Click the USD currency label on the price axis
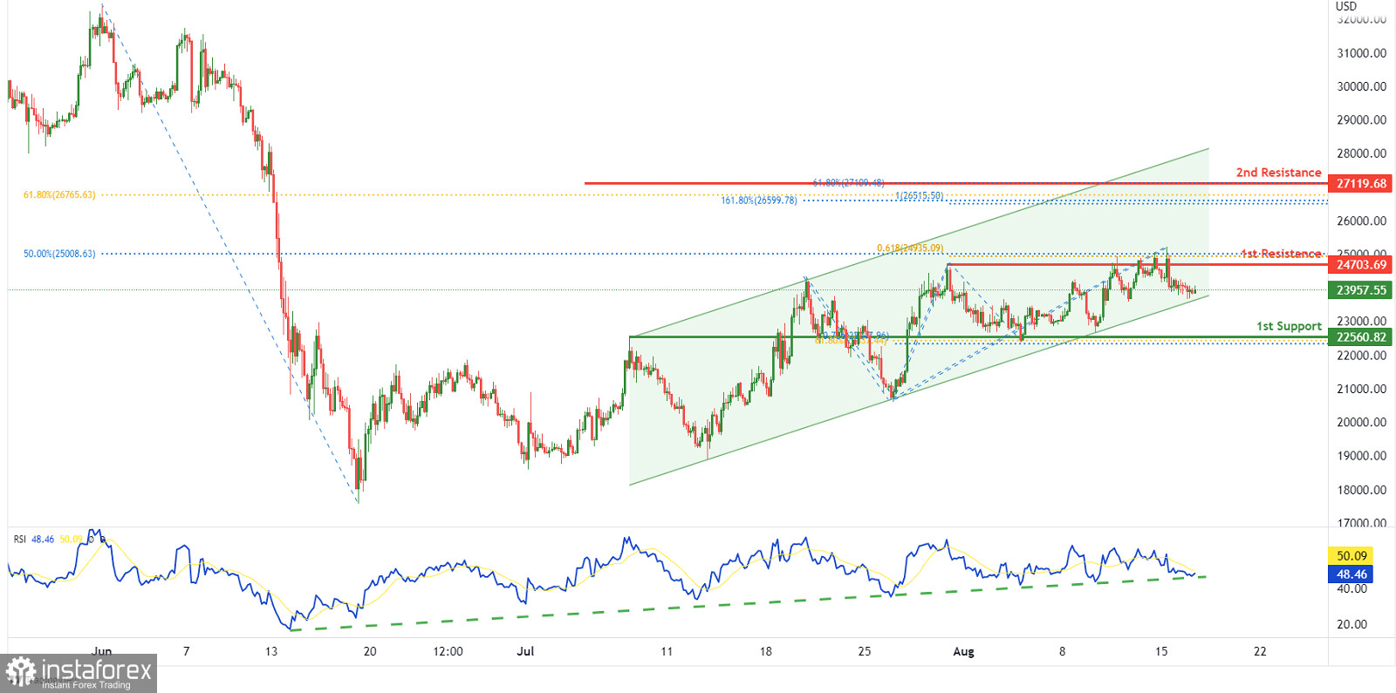Viewport: 1396px width, 693px height. pos(1346,6)
